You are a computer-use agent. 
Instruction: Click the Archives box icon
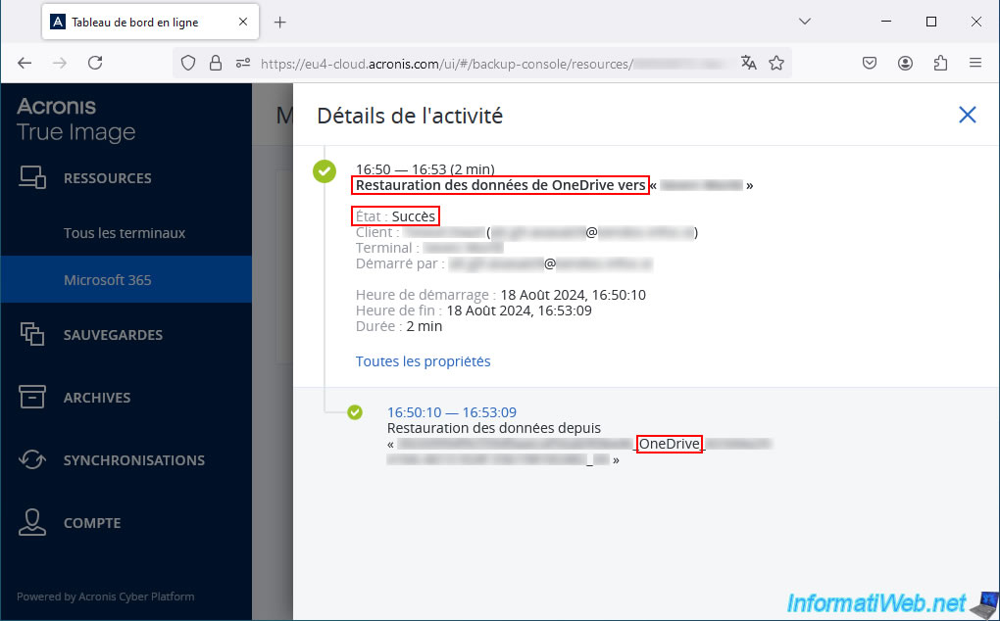32,396
